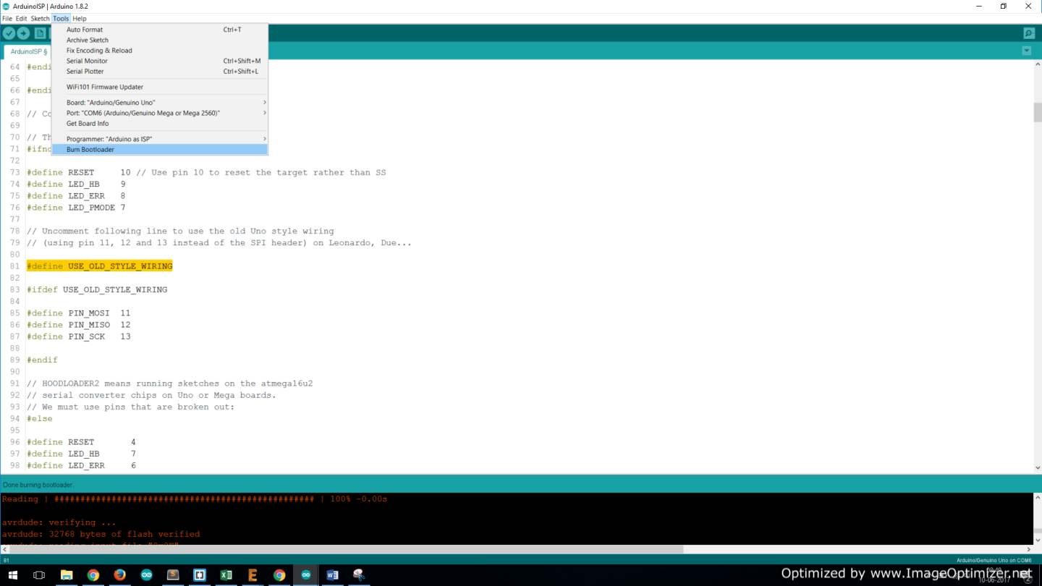Open File Explorer from taskbar

pyautogui.click(x=67, y=575)
